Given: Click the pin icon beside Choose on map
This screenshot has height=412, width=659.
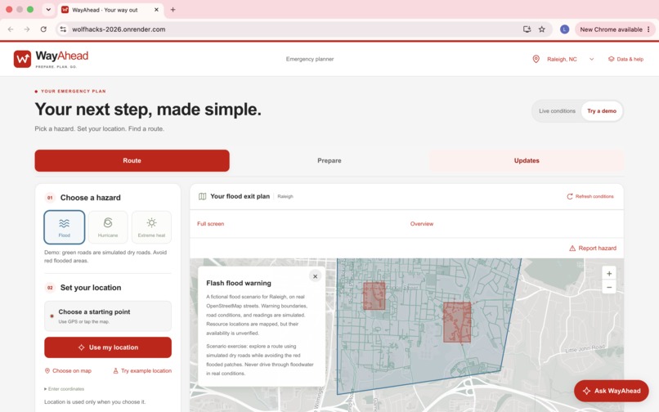Looking at the screenshot, I should (x=47, y=371).
